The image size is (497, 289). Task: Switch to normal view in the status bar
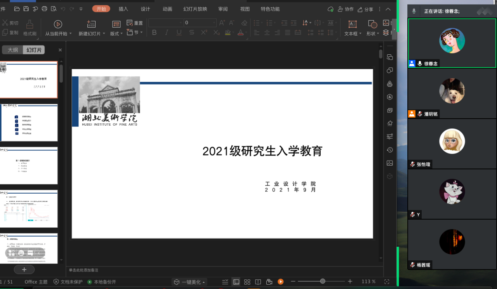point(236,282)
